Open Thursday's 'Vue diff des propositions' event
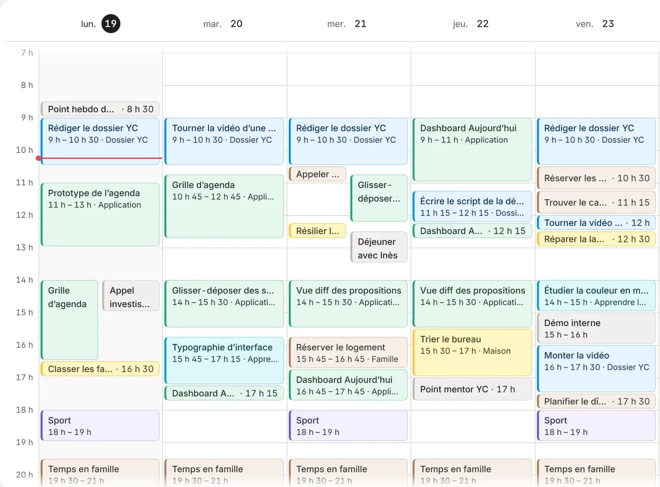Image resolution: width=660 pixels, height=487 pixels. (472, 304)
